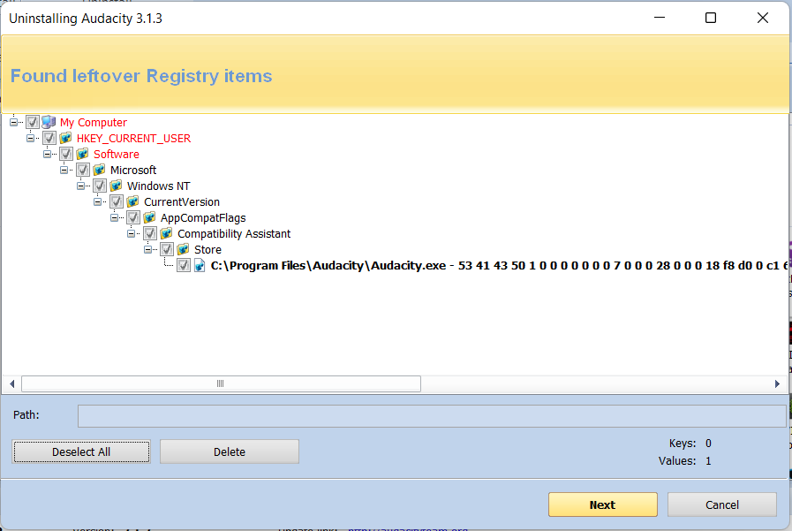792x531 pixels.
Task: Select the Windows NT tree label
Action: point(159,186)
